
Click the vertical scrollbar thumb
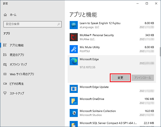[x=160, y=52]
